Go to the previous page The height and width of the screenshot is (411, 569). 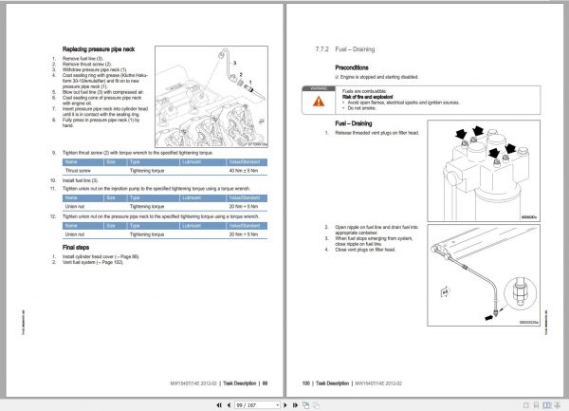coord(229,404)
